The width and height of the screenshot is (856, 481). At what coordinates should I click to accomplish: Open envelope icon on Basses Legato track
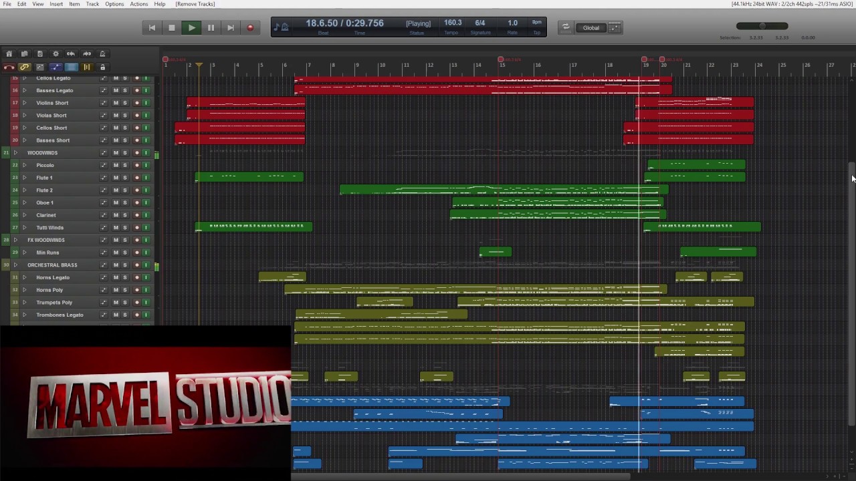point(103,90)
